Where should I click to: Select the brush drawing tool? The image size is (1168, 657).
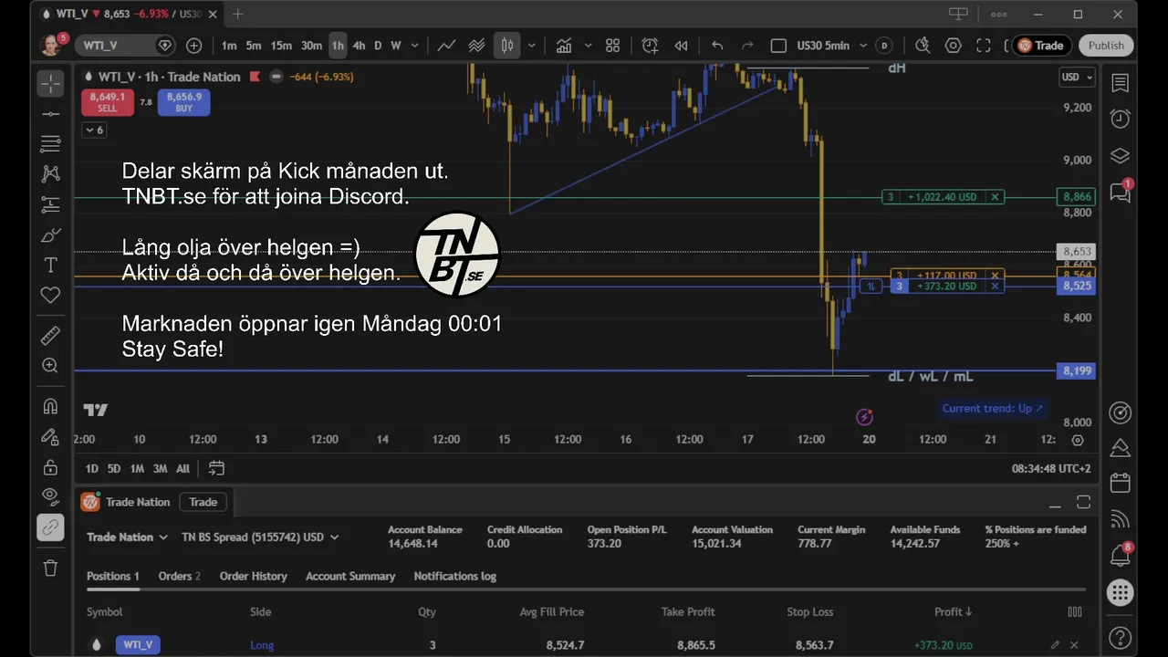(x=50, y=235)
